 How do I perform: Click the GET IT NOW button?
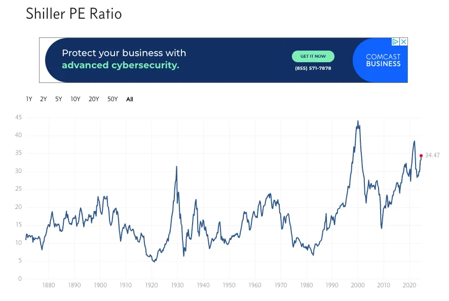point(313,56)
